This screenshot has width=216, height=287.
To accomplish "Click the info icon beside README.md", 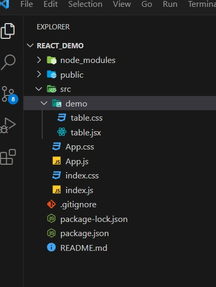I will coord(51,248).
